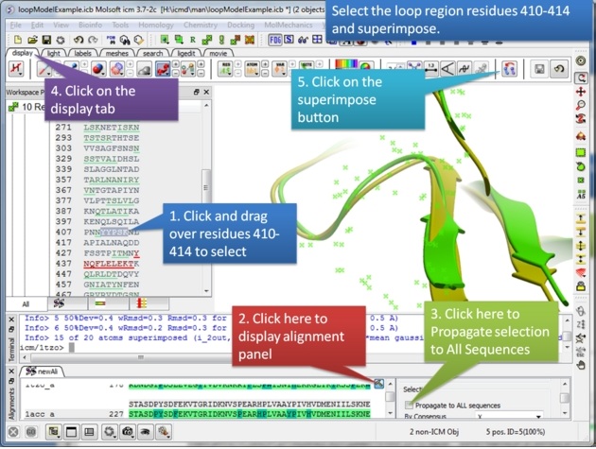The image size is (596, 449).
Task: Switch to the meshes tab
Action: [116, 54]
